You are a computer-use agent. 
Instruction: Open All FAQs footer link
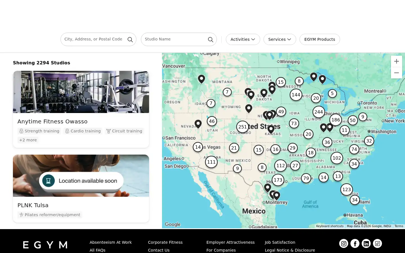tap(97, 250)
